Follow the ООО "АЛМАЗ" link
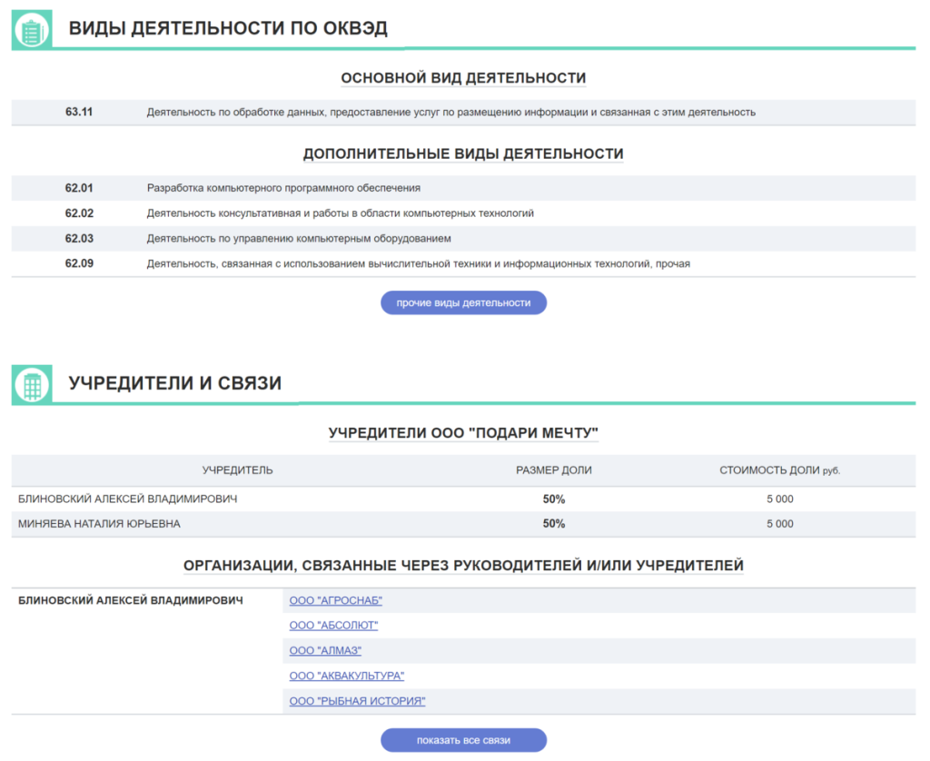The height and width of the screenshot is (761, 930). point(325,650)
